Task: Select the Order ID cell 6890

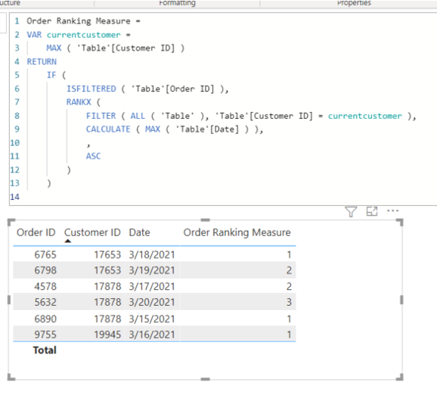Action: [x=45, y=319]
